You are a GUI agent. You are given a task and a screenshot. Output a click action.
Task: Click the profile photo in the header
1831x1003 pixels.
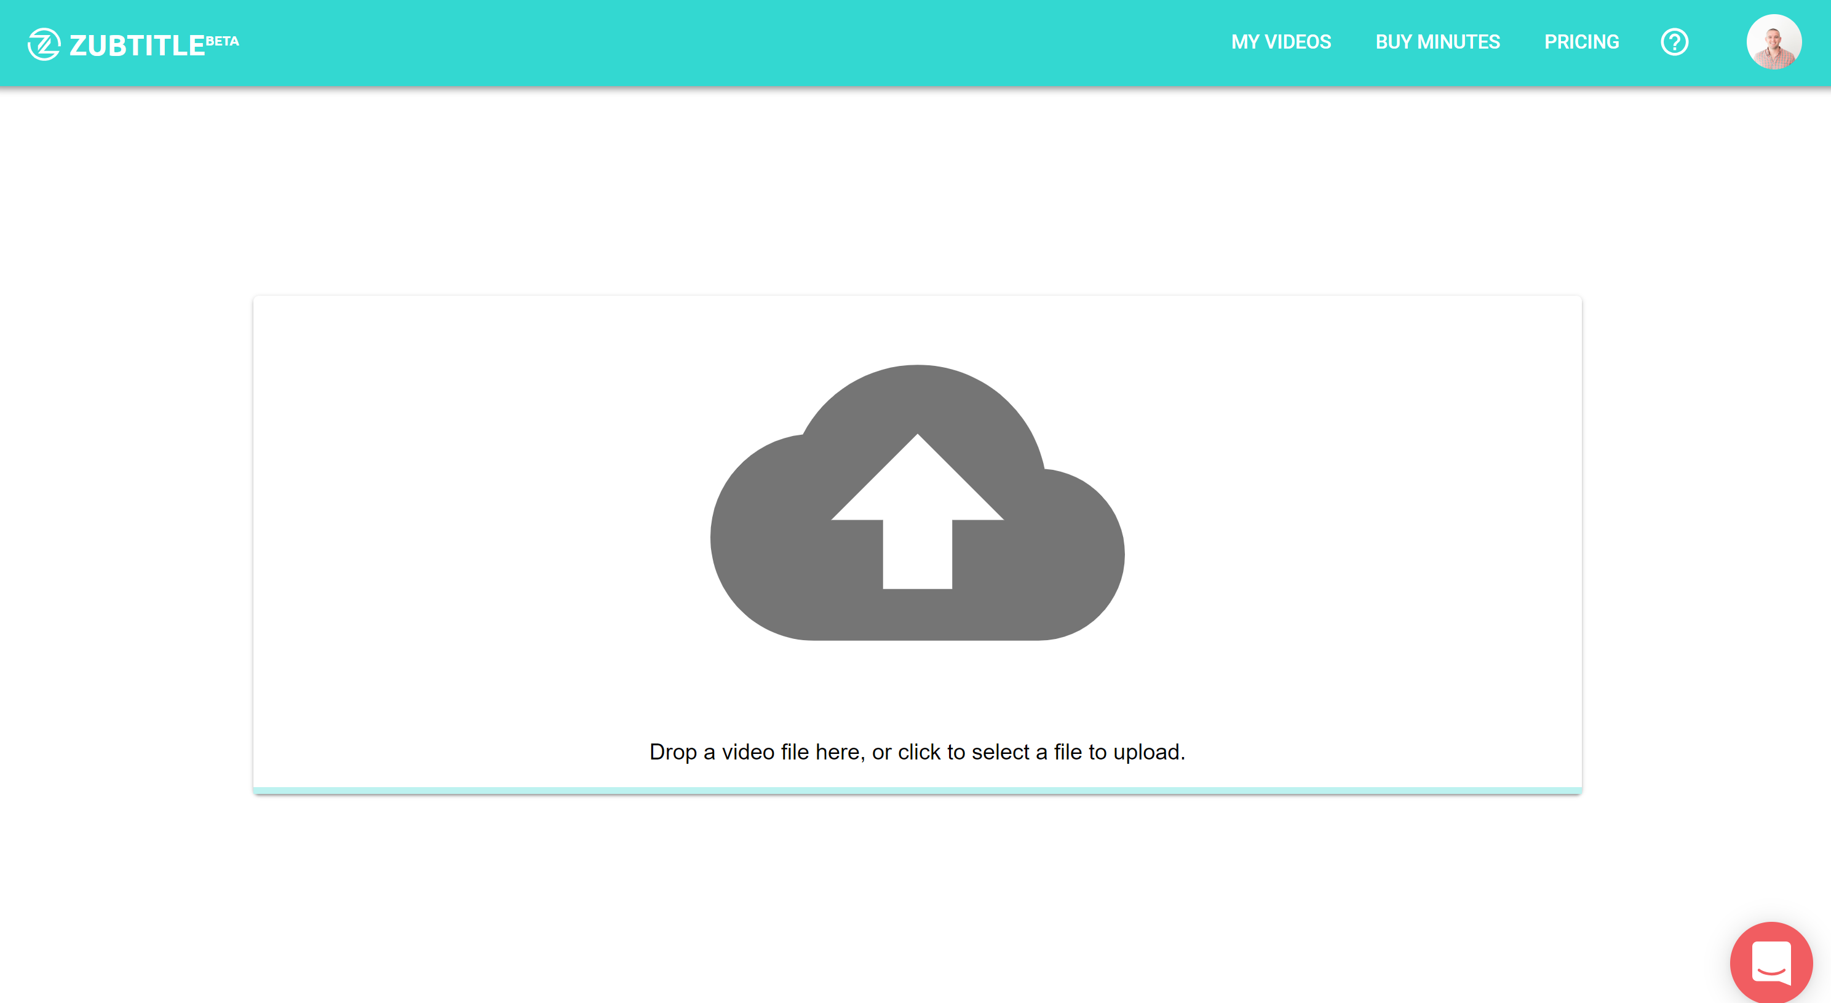pyautogui.click(x=1773, y=42)
